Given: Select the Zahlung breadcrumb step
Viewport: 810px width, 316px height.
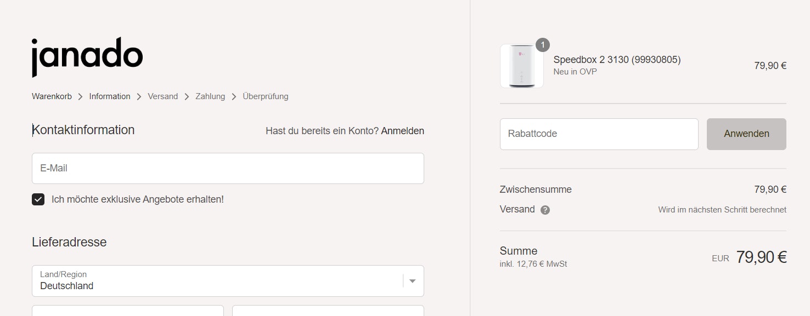Looking at the screenshot, I should click(x=210, y=96).
